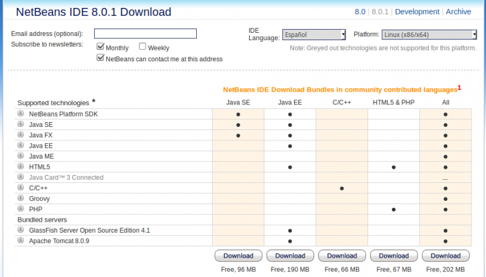Screen dimensions: 486x277
Task: Click the Java Card 3 Connected label
Action: coord(66,177)
